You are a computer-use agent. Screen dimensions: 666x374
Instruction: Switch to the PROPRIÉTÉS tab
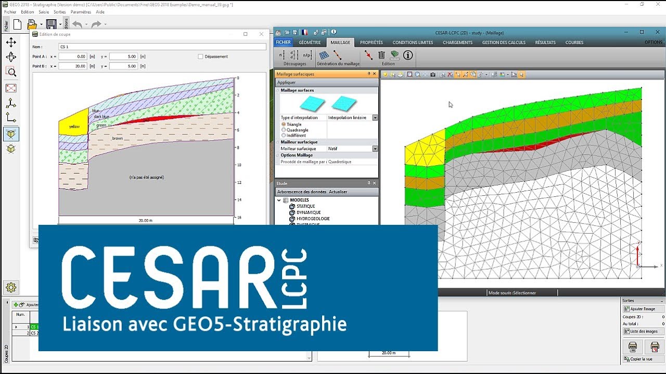point(372,43)
